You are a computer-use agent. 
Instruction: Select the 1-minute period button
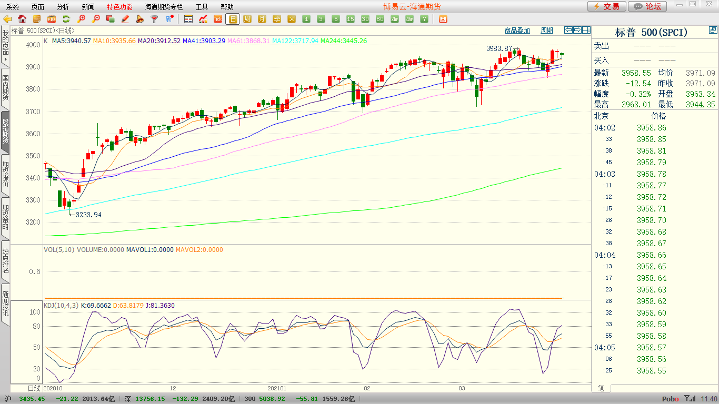point(306,19)
